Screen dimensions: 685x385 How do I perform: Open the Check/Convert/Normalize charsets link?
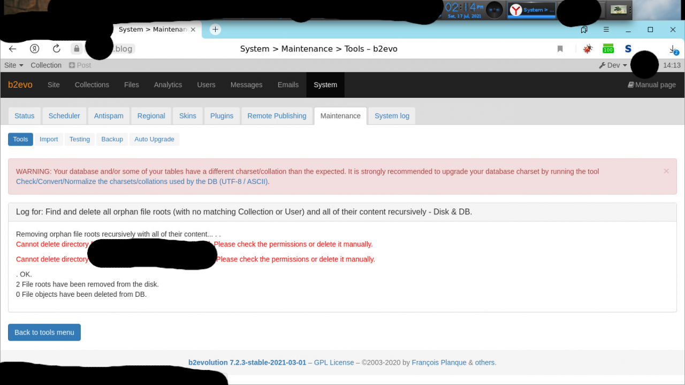pos(142,181)
